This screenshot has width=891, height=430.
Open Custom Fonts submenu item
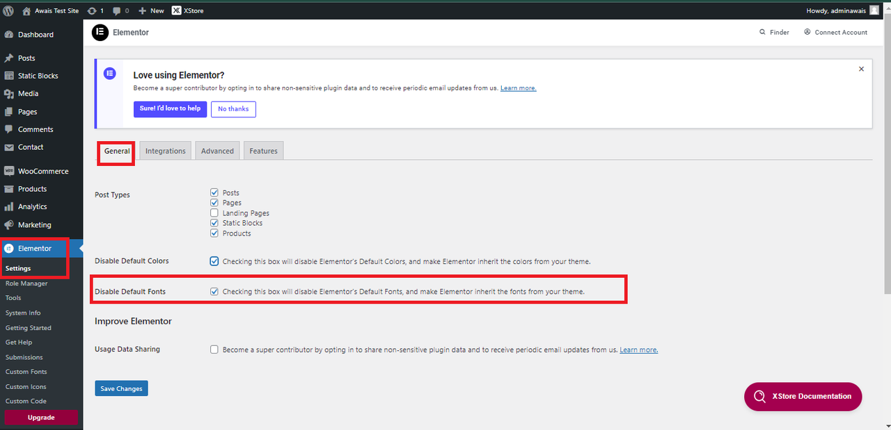pos(26,372)
